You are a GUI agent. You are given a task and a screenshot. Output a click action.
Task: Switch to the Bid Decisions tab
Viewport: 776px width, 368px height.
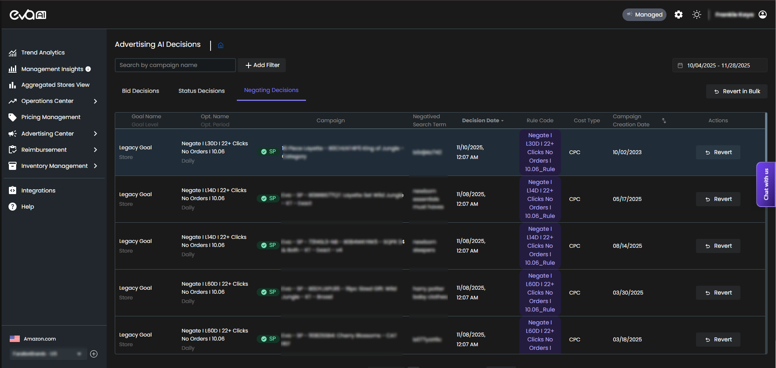[140, 91]
